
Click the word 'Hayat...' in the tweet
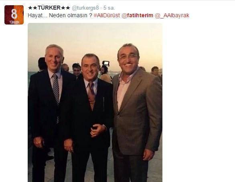coord(37,15)
